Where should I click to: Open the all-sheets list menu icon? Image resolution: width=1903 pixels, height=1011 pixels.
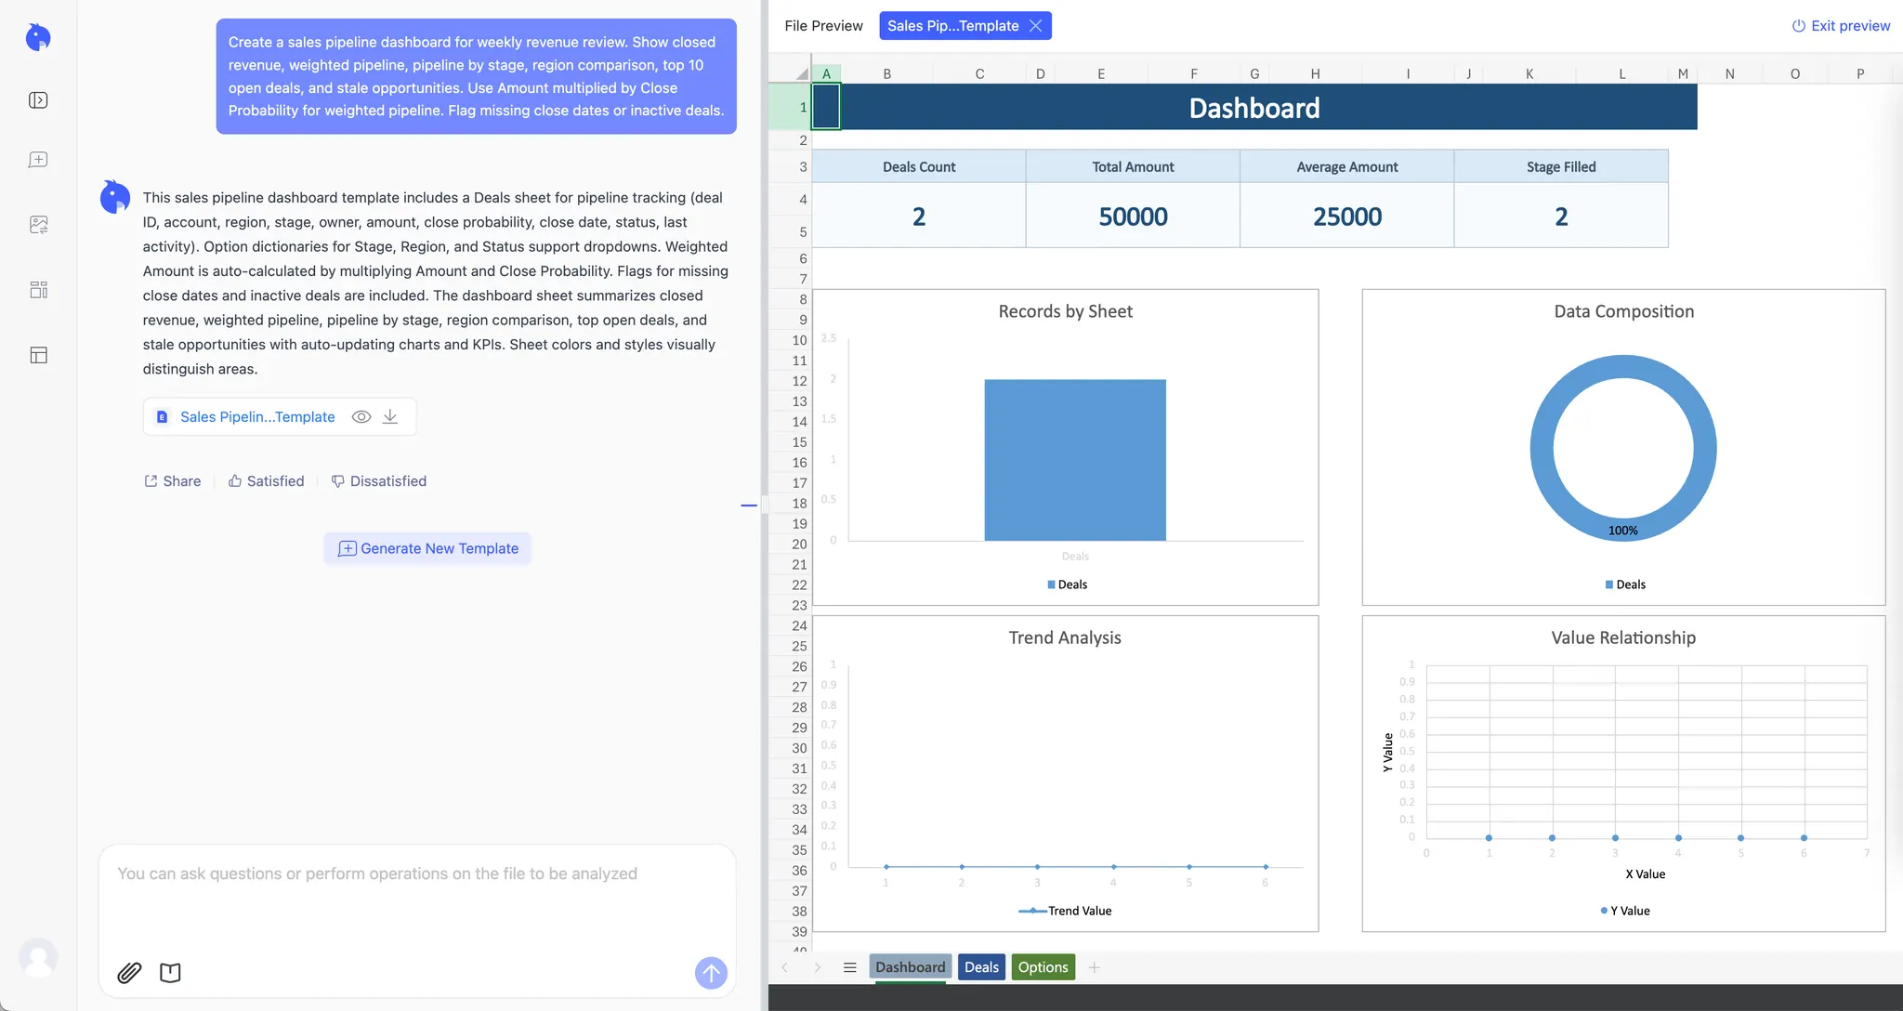point(849,967)
